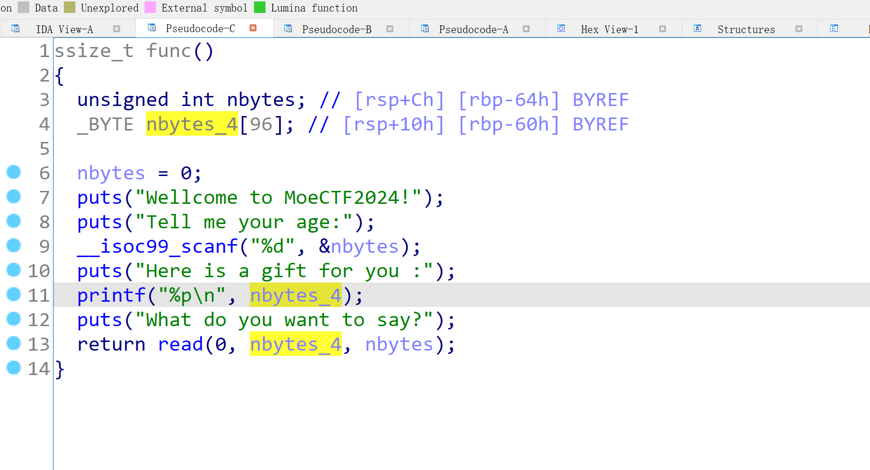Select nbytes_4 in the declaration line
Image resolution: width=870 pixels, height=470 pixels.
(192, 124)
